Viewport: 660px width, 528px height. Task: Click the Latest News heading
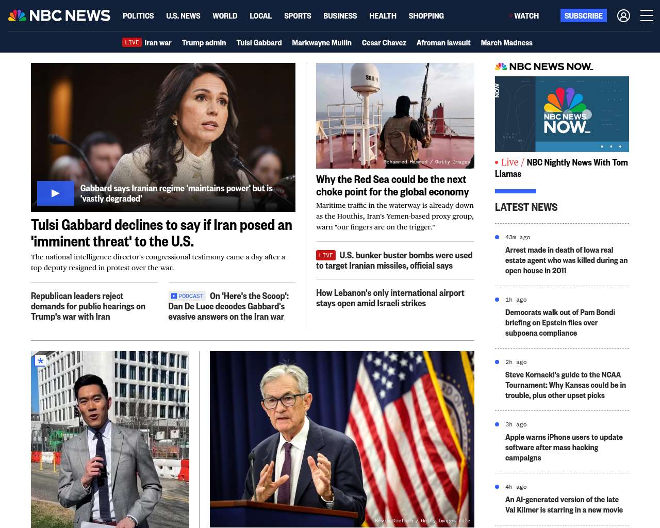click(x=526, y=207)
